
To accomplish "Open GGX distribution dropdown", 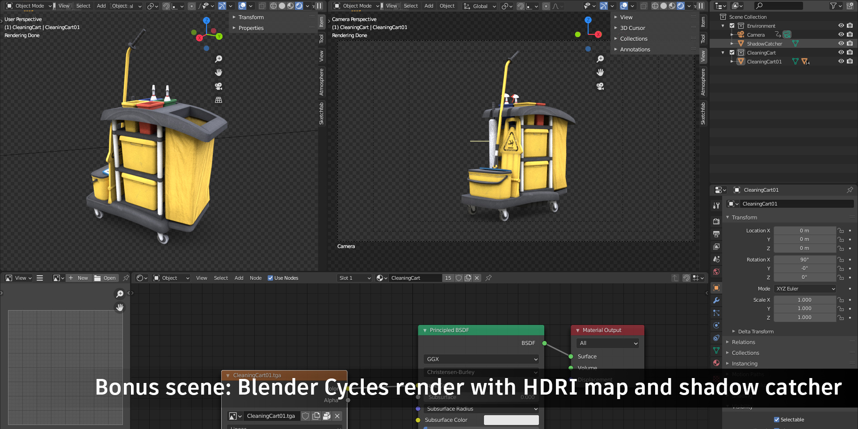I will click(x=481, y=359).
